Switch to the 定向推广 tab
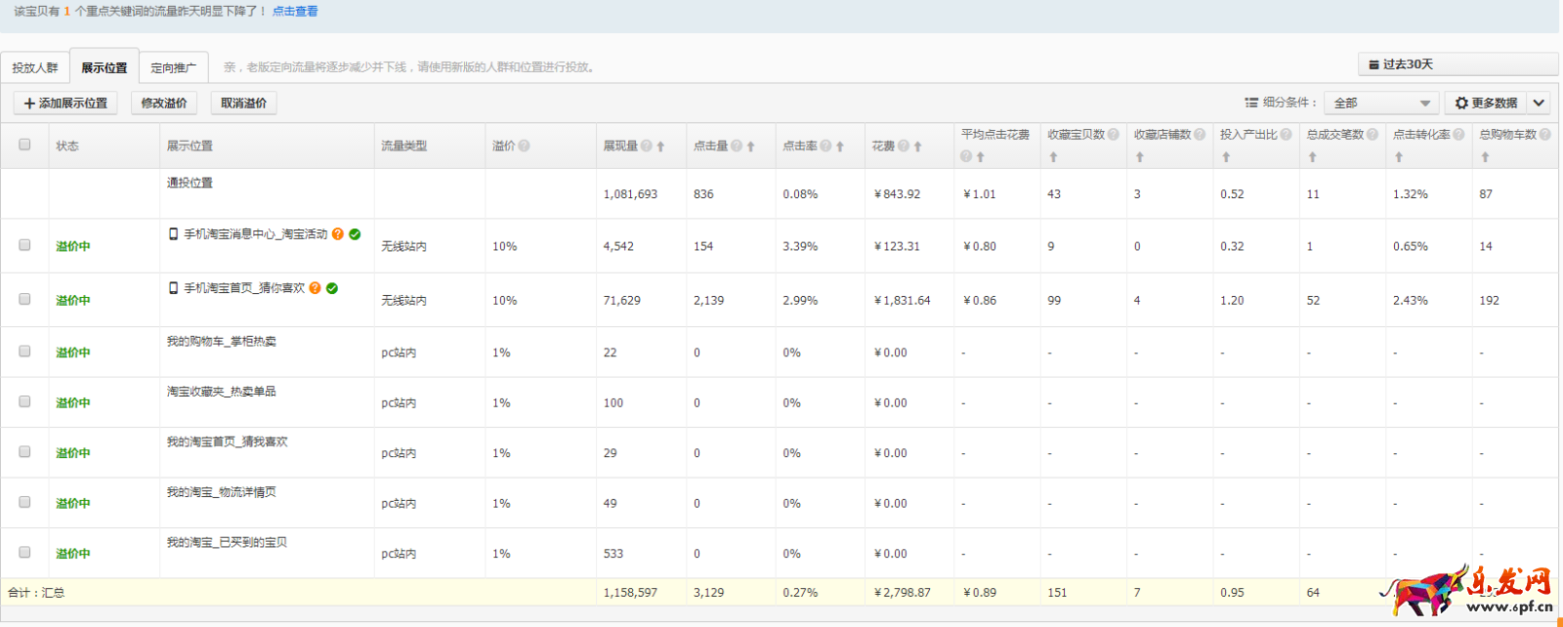The height and width of the screenshot is (627, 1563). [173, 67]
